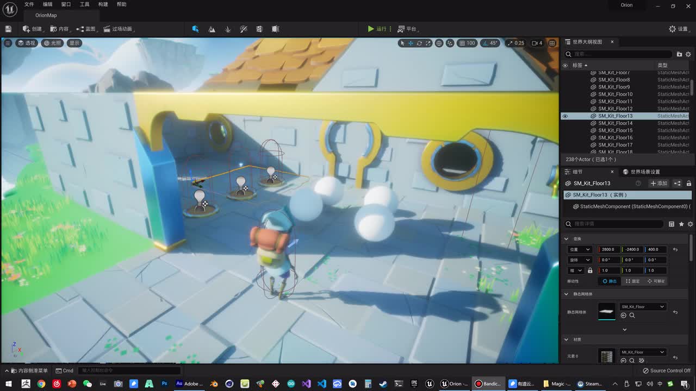
Task: Open the viewport options hamburger menu
Action: click(x=8, y=43)
